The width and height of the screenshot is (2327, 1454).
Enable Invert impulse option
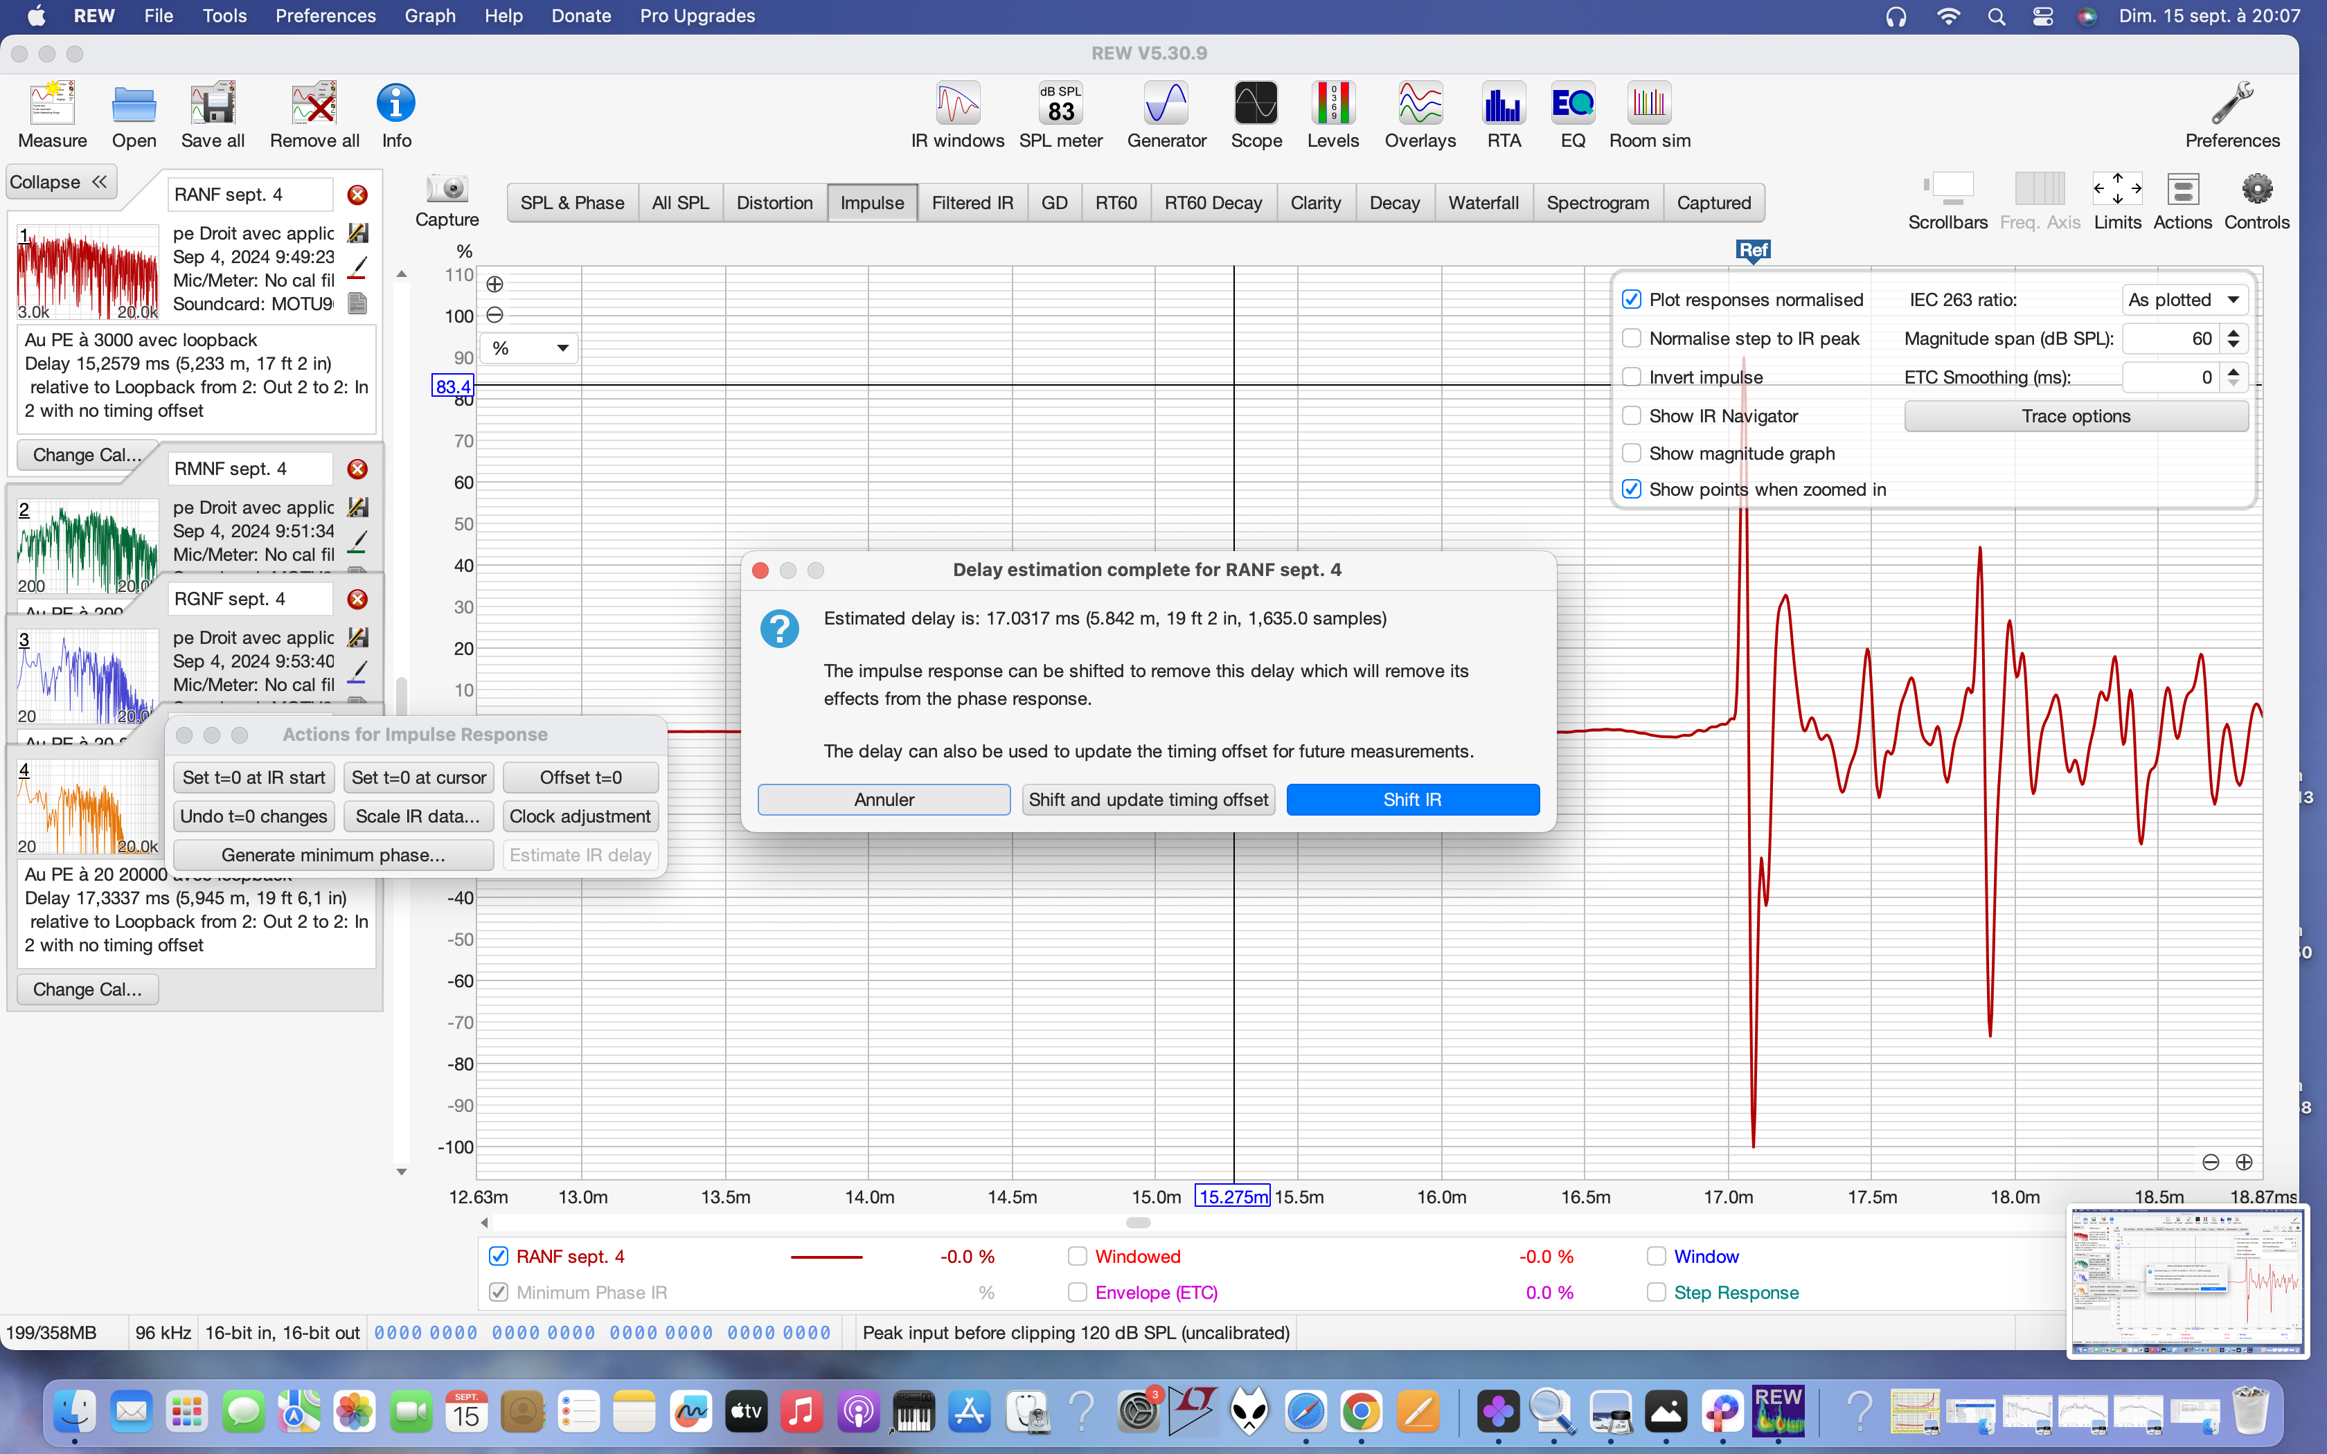click(1631, 377)
